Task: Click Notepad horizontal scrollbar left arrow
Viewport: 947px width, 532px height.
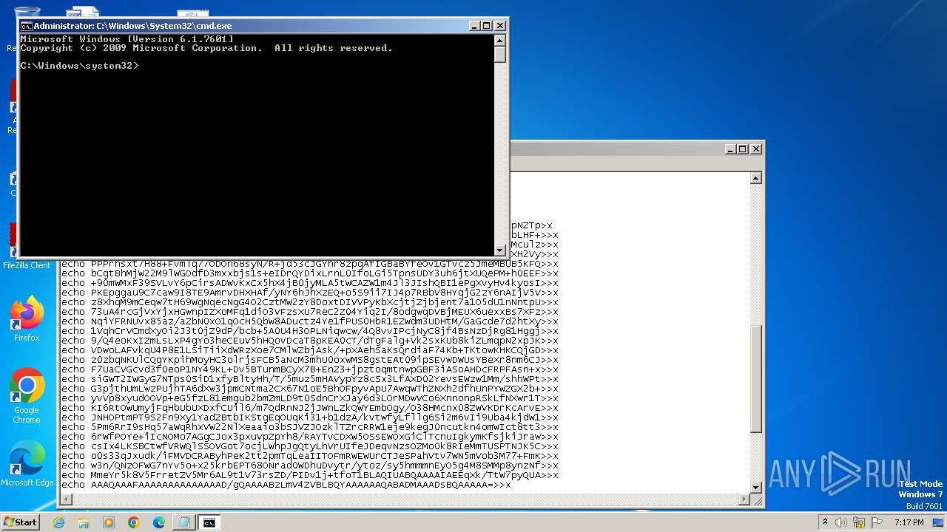Action: [x=67, y=500]
